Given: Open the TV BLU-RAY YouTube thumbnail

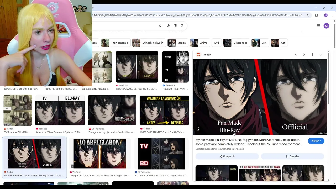Looking at the screenshot, I should [x=60, y=110].
